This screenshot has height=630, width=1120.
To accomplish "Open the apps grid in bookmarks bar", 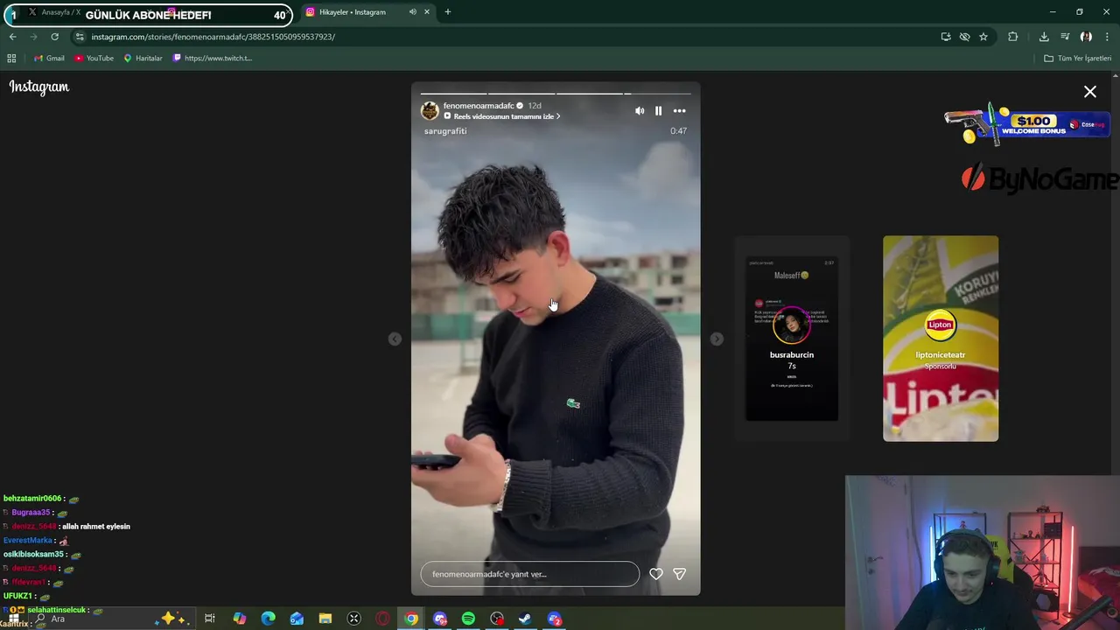I will coord(11,59).
